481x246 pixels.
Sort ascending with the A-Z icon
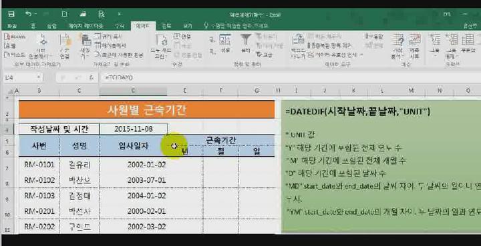coord(212,40)
